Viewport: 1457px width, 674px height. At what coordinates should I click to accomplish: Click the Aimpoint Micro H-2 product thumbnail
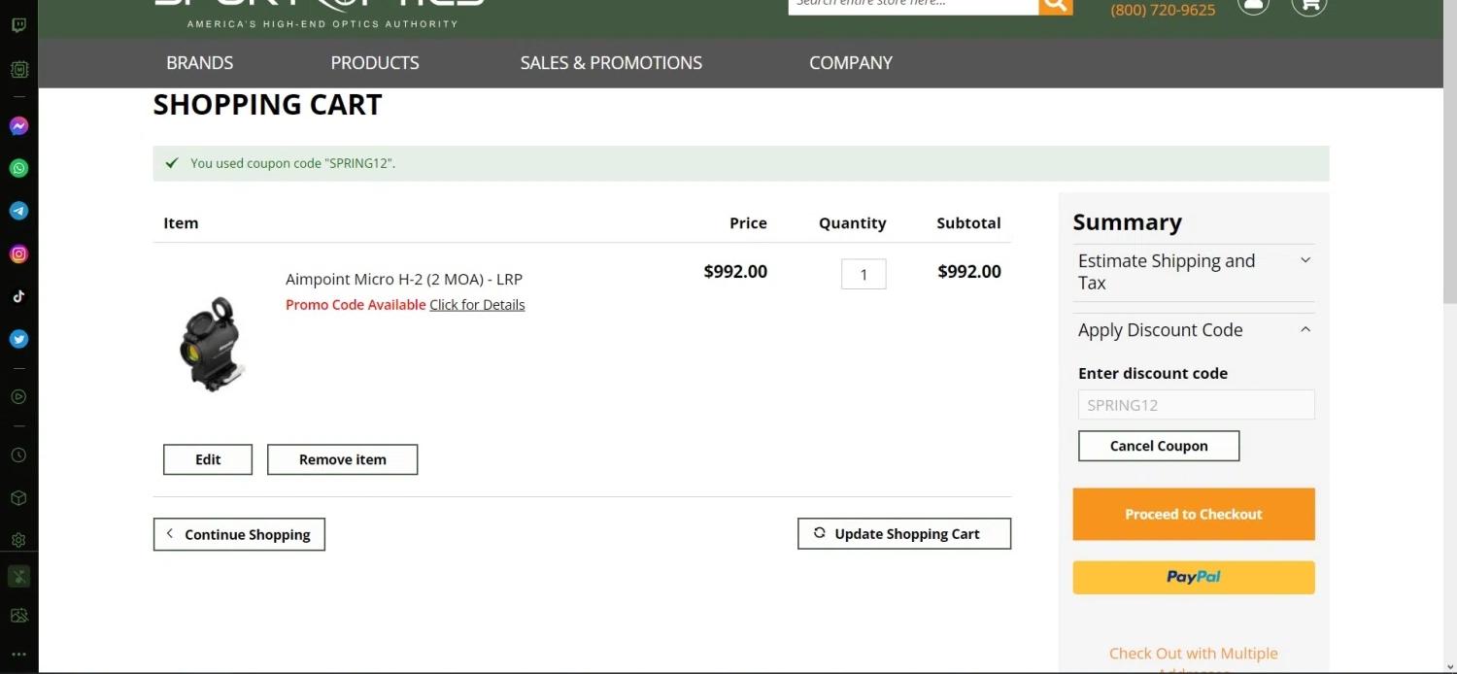click(x=212, y=343)
